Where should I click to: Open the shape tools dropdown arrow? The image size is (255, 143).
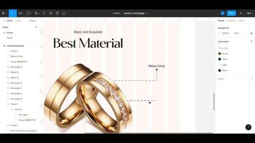click(x=31, y=14)
